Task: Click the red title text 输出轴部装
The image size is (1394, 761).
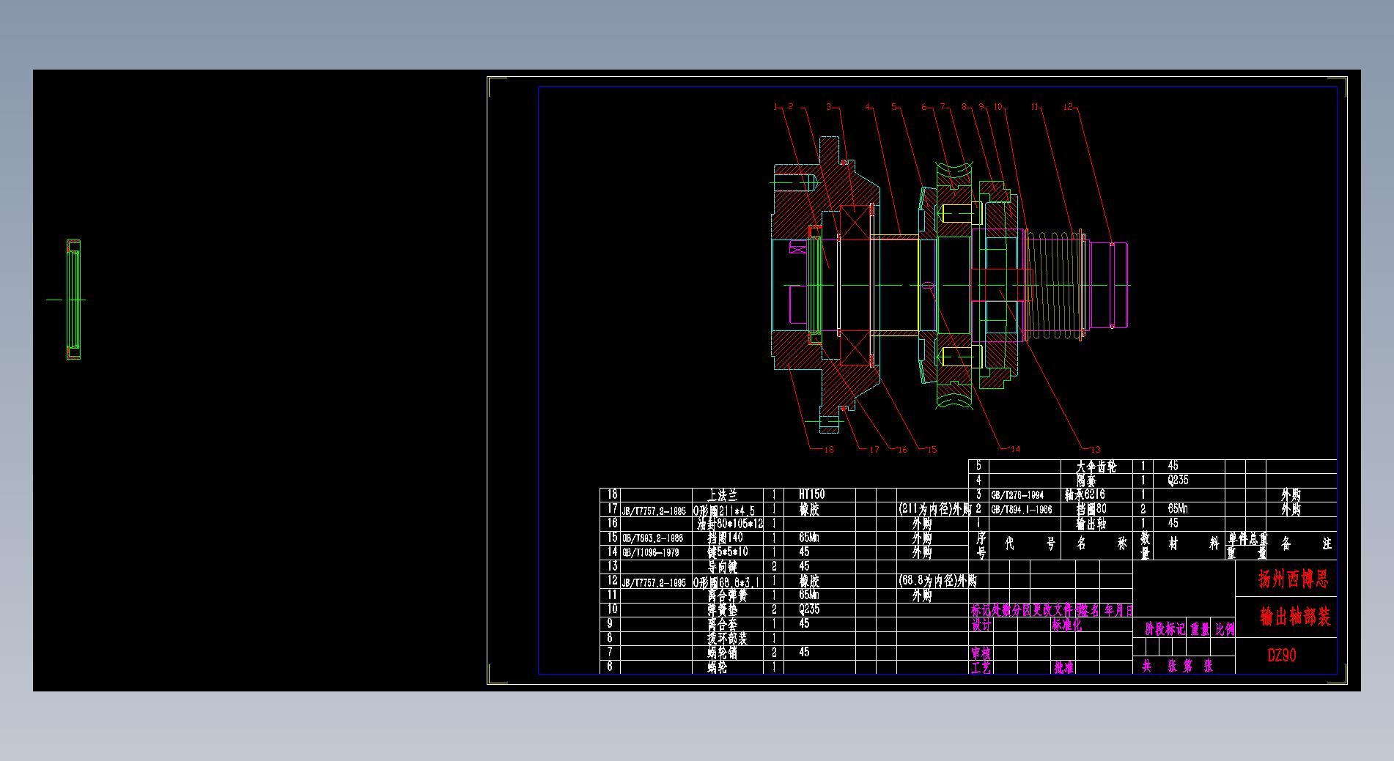Action: (1294, 617)
